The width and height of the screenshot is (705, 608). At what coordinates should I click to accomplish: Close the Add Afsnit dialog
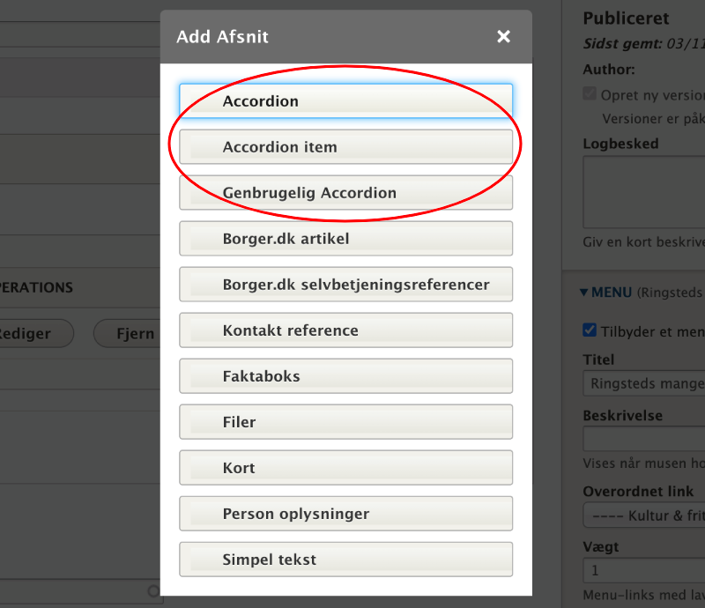[503, 36]
